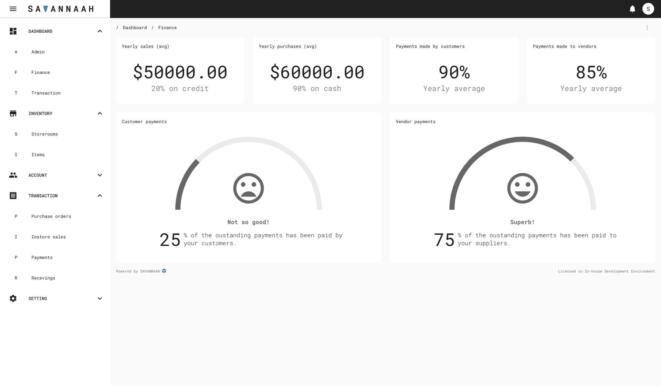Select the Finance dashboard tab

(40, 72)
